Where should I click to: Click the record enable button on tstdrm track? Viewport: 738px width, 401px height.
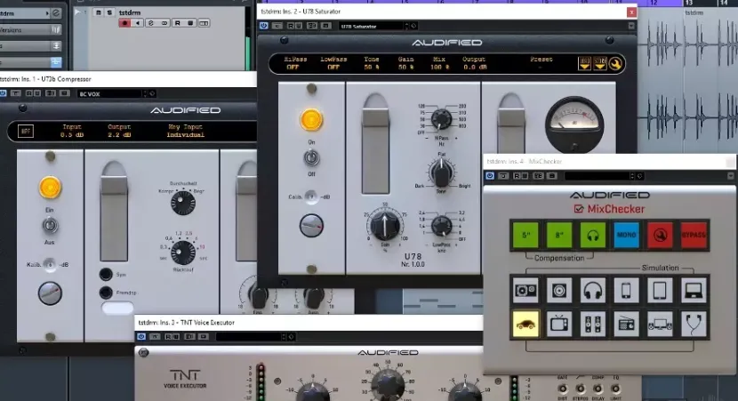click(x=124, y=23)
